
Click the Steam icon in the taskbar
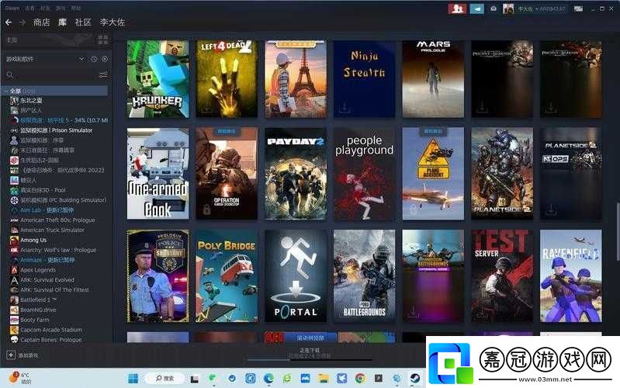[x=415, y=379]
